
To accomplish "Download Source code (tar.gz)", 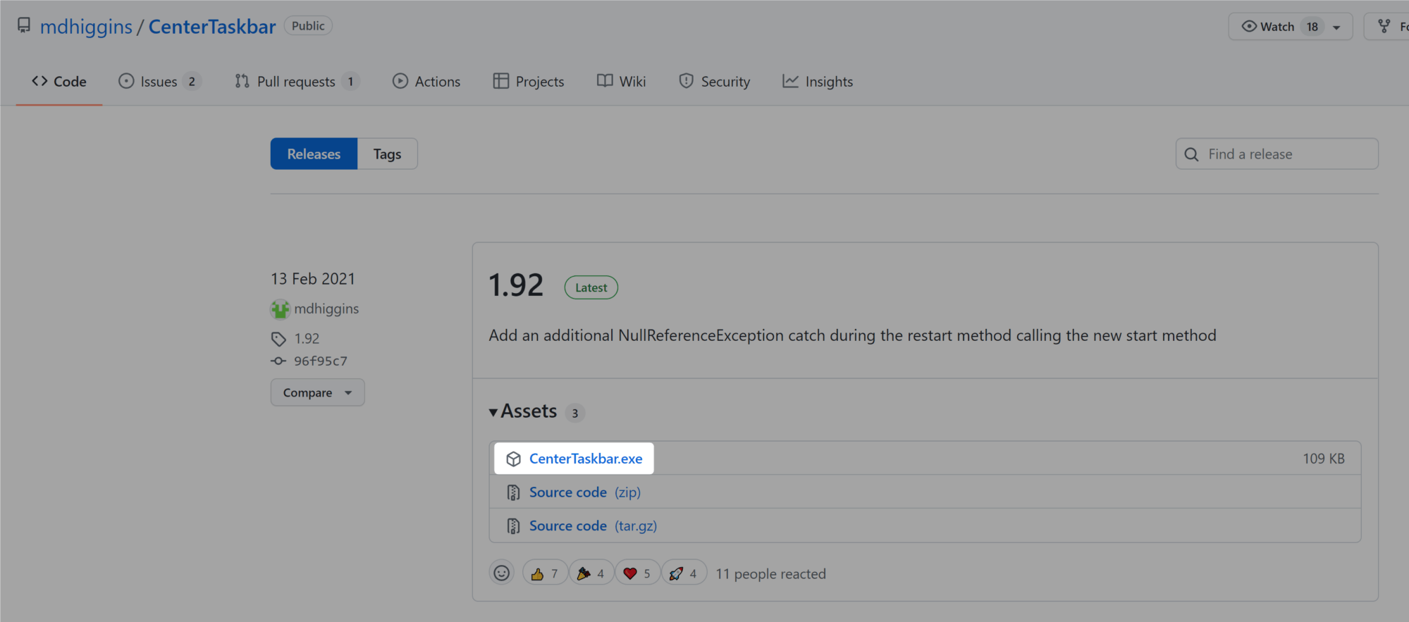I will coord(593,526).
